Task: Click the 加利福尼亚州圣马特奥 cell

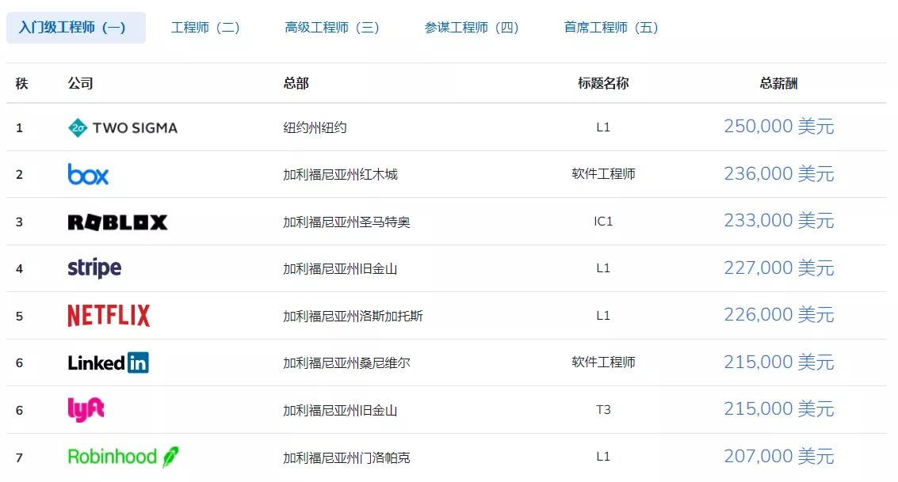Action: (x=346, y=222)
